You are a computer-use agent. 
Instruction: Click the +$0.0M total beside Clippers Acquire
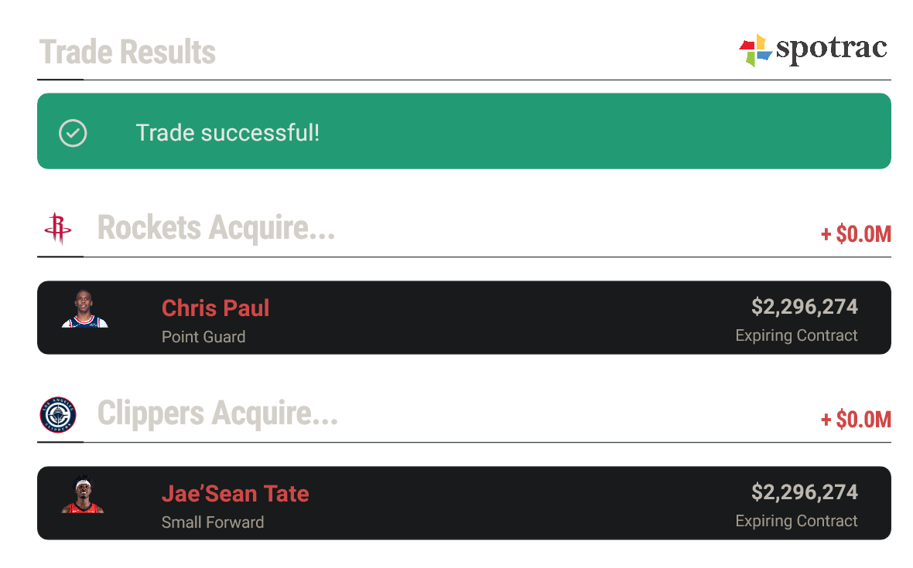coord(855,420)
